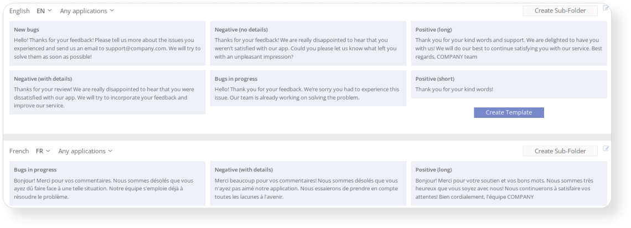Open the English Negative (no details) template
631x228 pixels.
[x=308, y=43]
